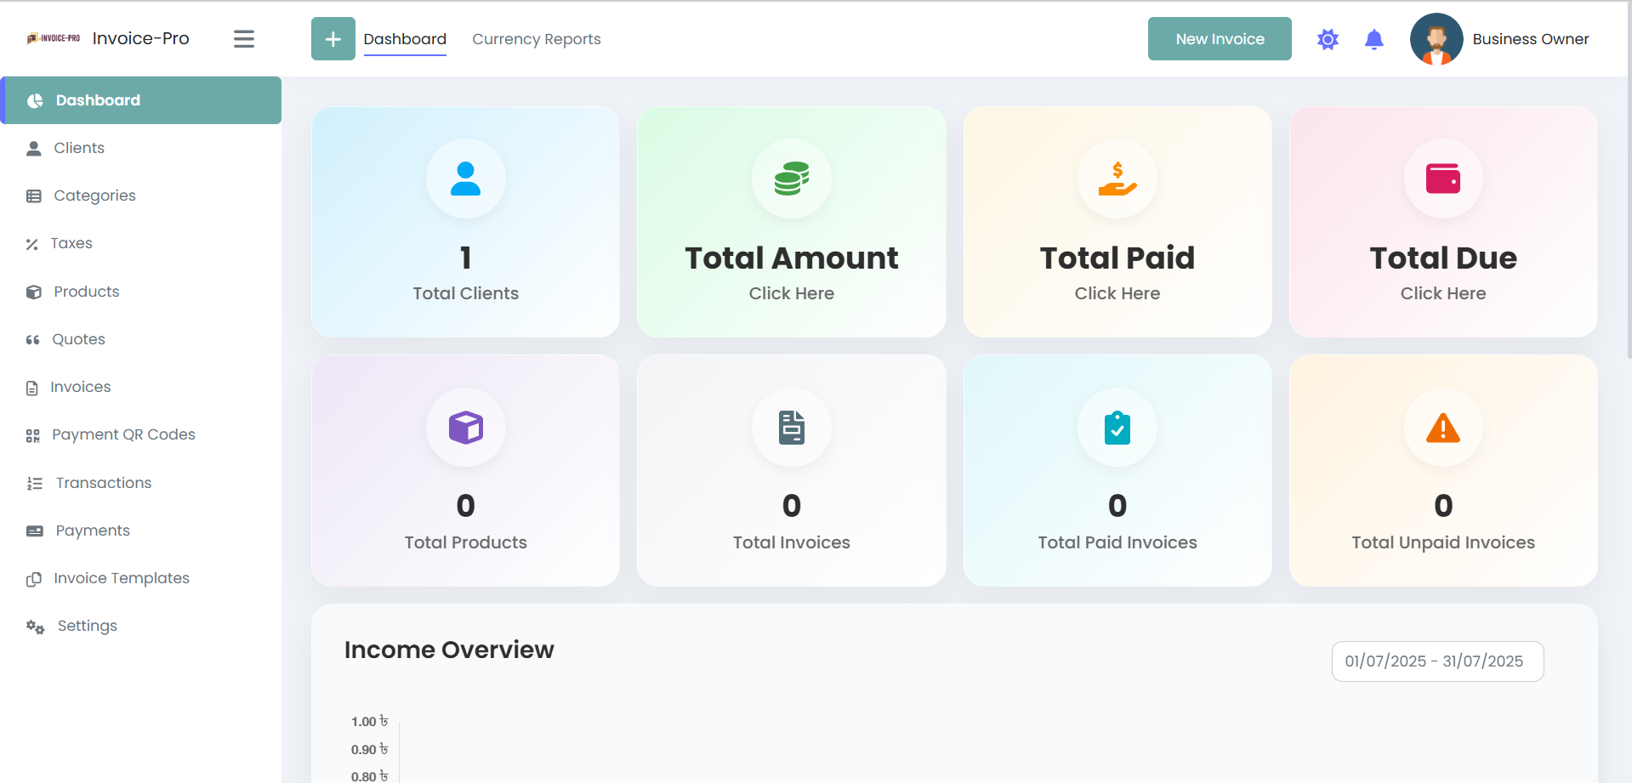Viewport: 1632px width, 783px height.
Task: Click the Total Paid hand-dollar icon
Action: tap(1117, 179)
